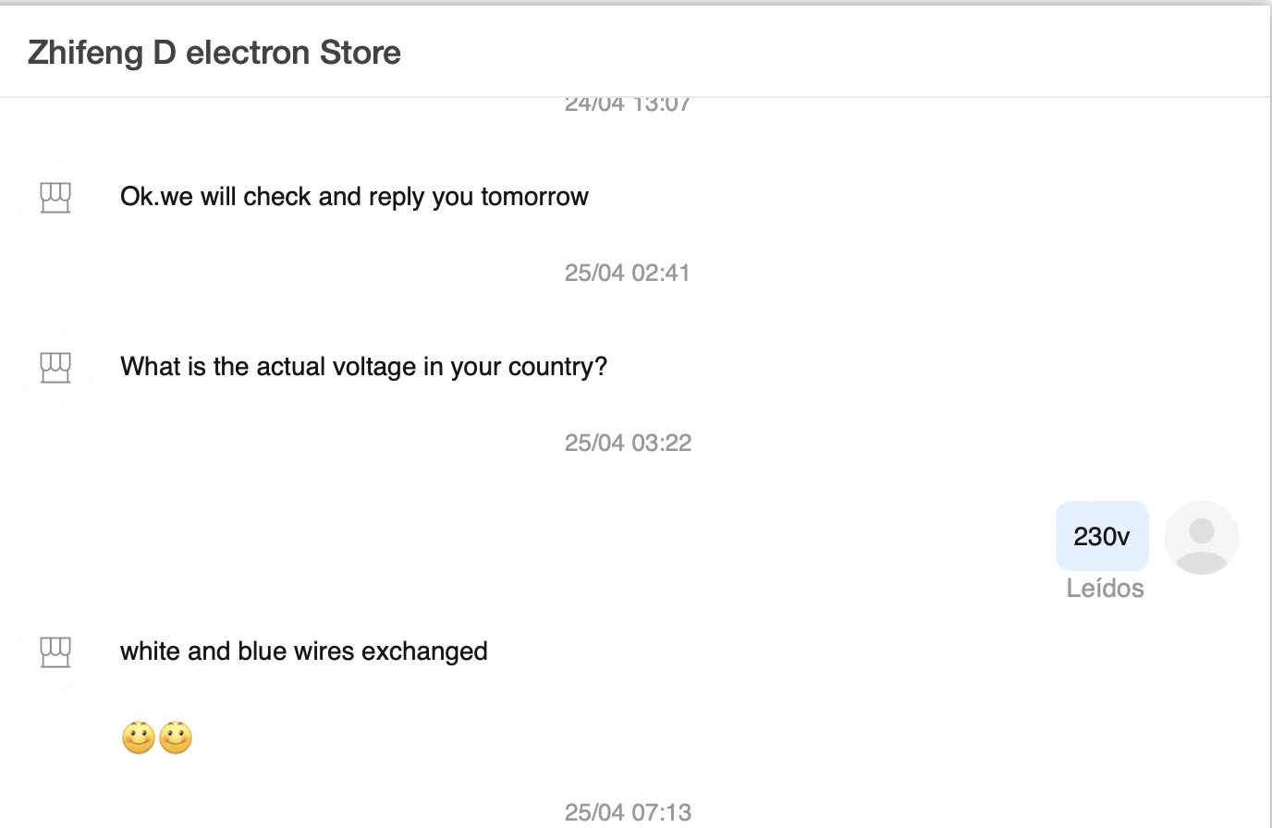Click the partially hidden 24/04 13:07 timestamp

628,105
